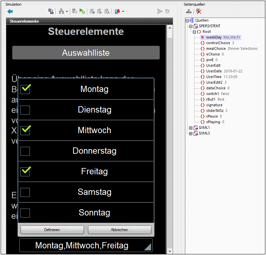Click the green play reload toolbar icon
The height and width of the screenshot is (255, 266).
tap(82, 11)
